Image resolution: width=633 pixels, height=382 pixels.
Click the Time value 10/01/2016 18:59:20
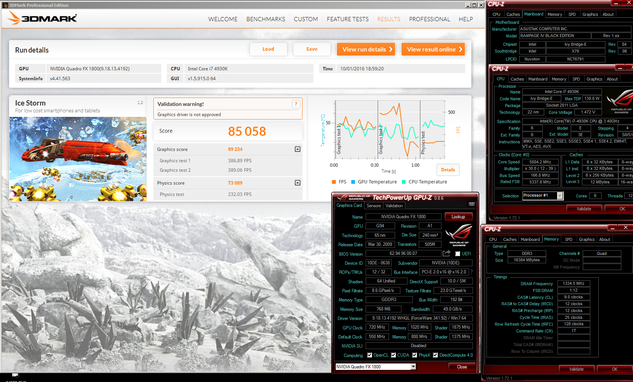362,69
